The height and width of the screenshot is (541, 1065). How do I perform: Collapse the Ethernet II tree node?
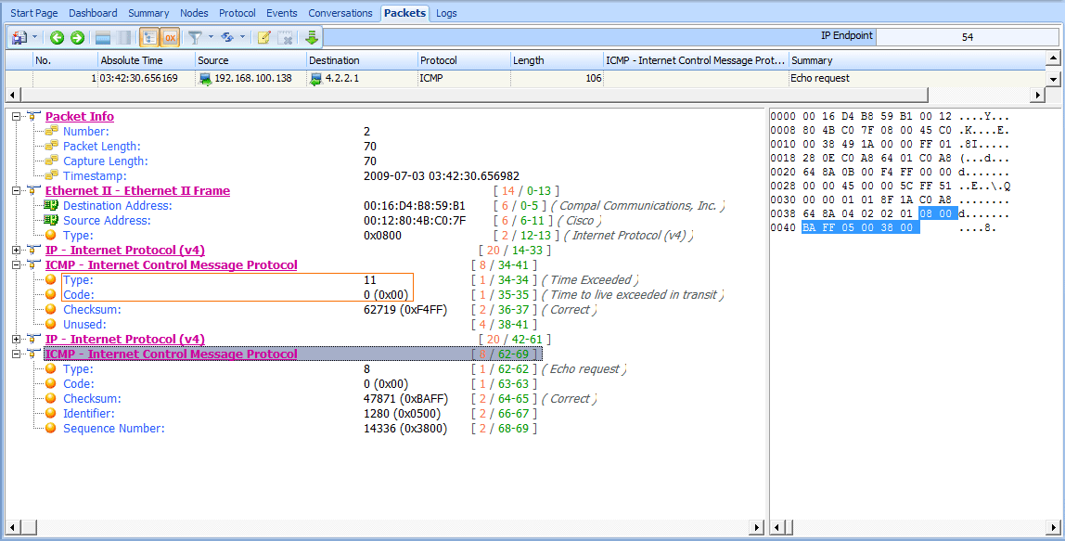(17, 191)
